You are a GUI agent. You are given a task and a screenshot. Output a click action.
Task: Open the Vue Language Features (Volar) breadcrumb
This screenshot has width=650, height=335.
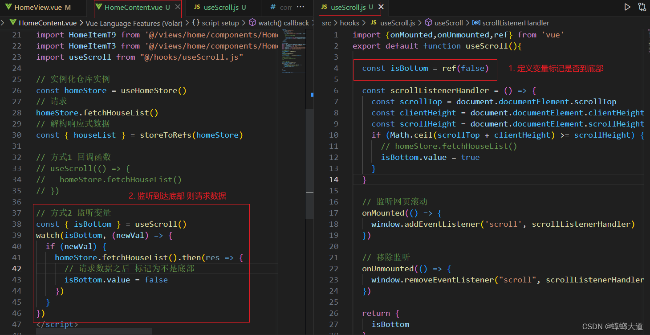[134, 23]
